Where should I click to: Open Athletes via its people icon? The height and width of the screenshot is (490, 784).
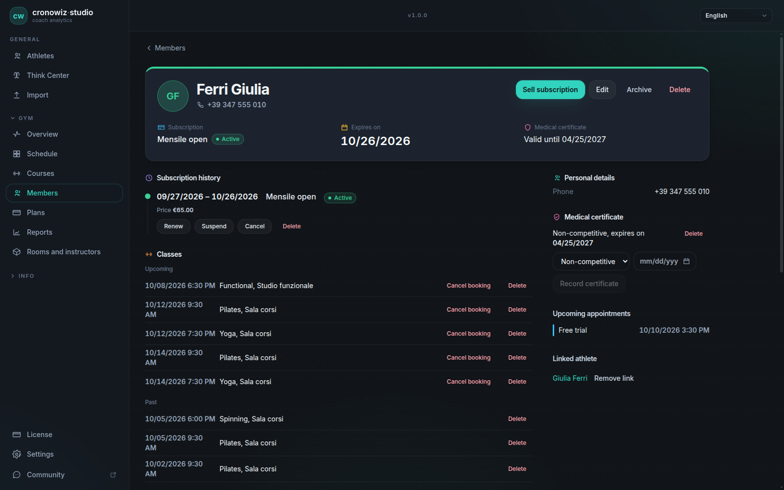(x=17, y=56)
